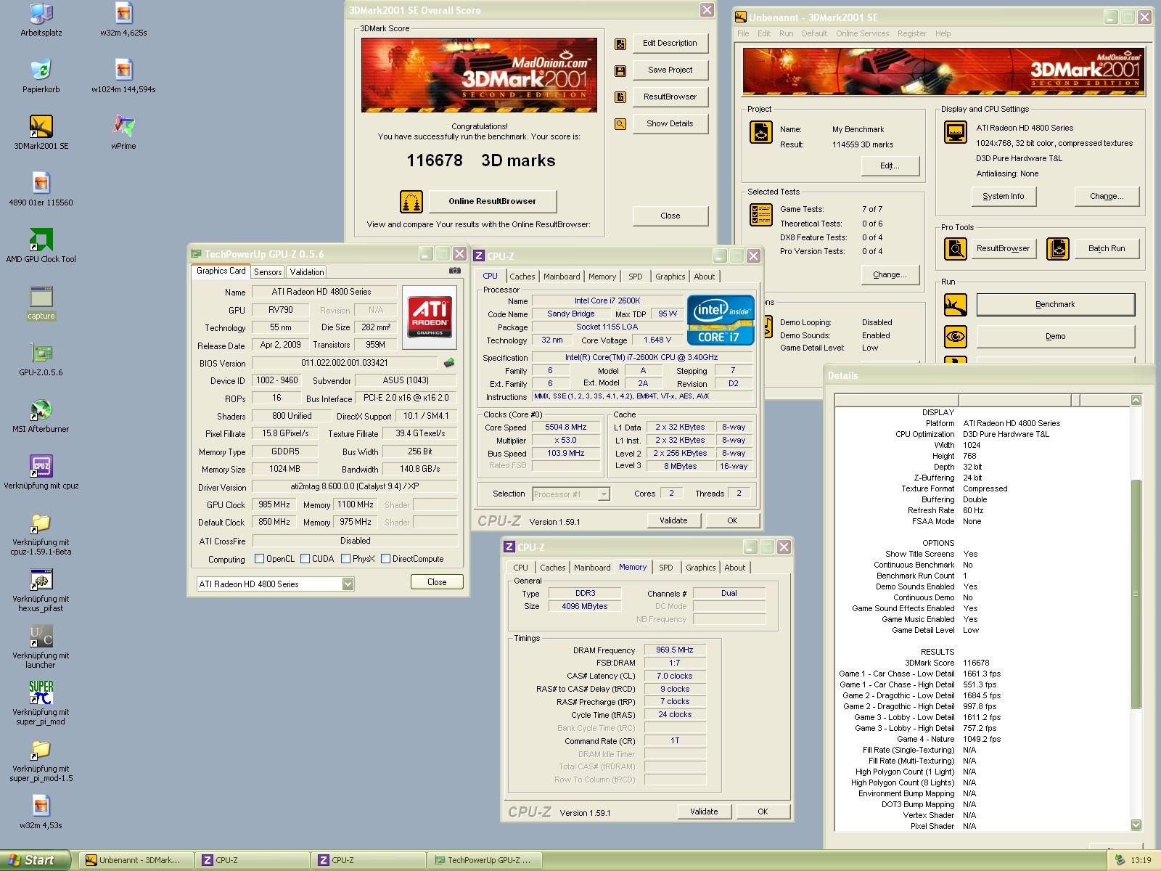
Task: Select the Verknüpfung mit cpuz icon
Action: point(41,473)
